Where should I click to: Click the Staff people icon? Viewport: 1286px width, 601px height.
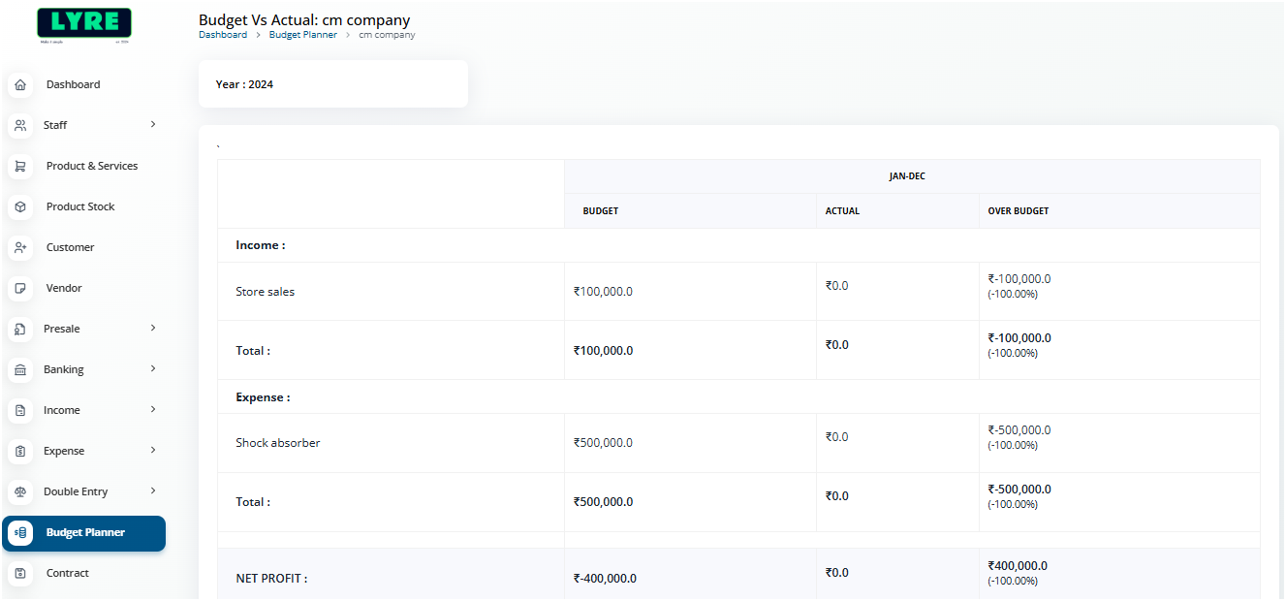tap(20, 126)
